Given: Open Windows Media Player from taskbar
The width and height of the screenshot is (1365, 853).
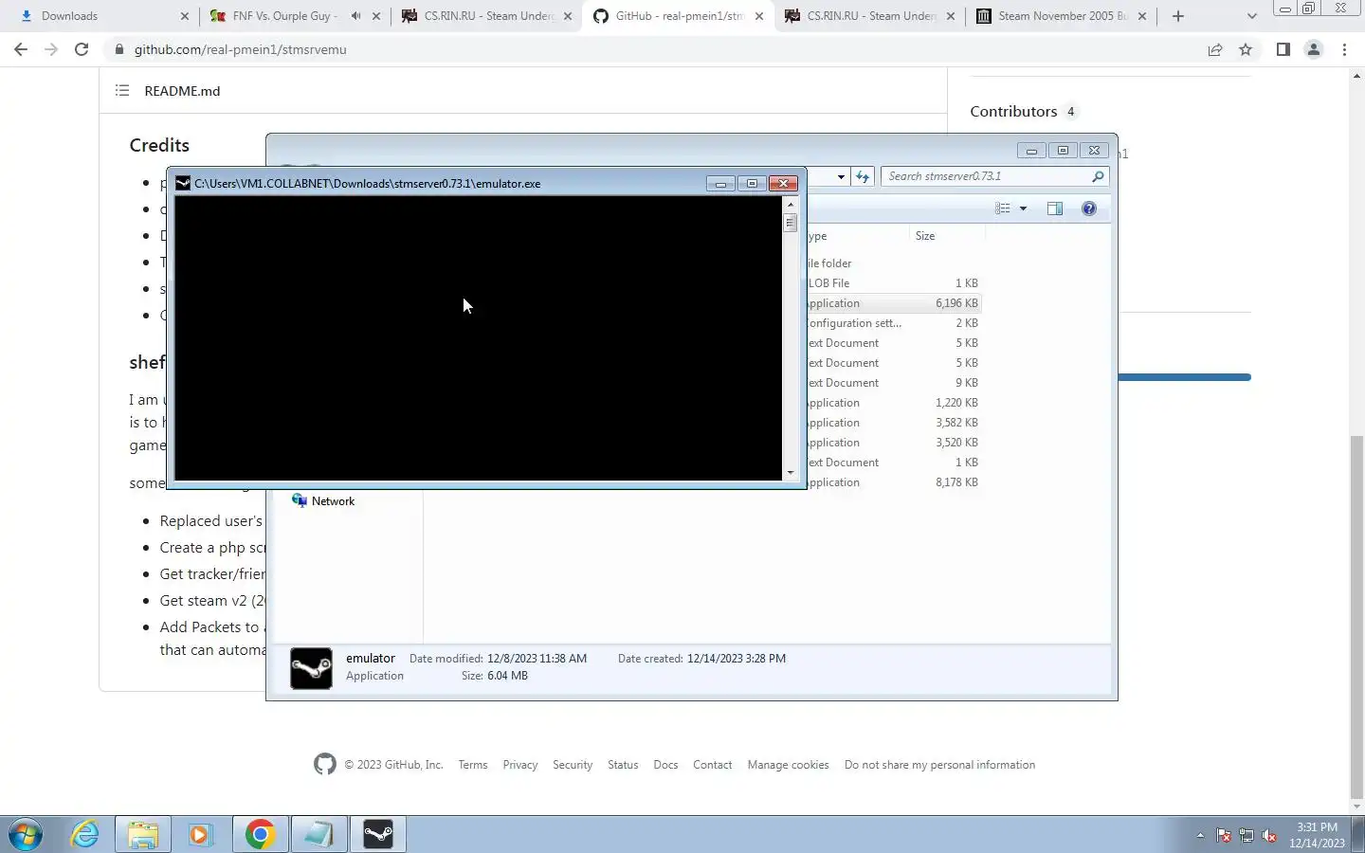Looking at the screenshot, I should coord(200,835).
